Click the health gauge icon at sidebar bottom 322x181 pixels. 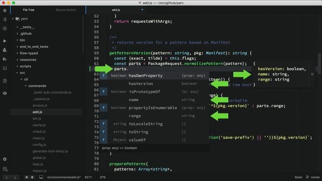coord(5,169)
